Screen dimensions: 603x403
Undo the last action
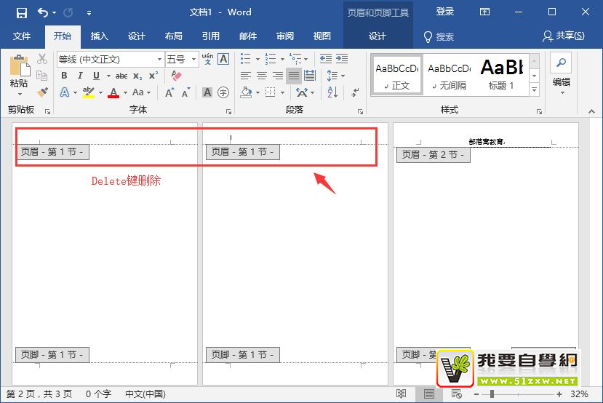tap(43, 12)
